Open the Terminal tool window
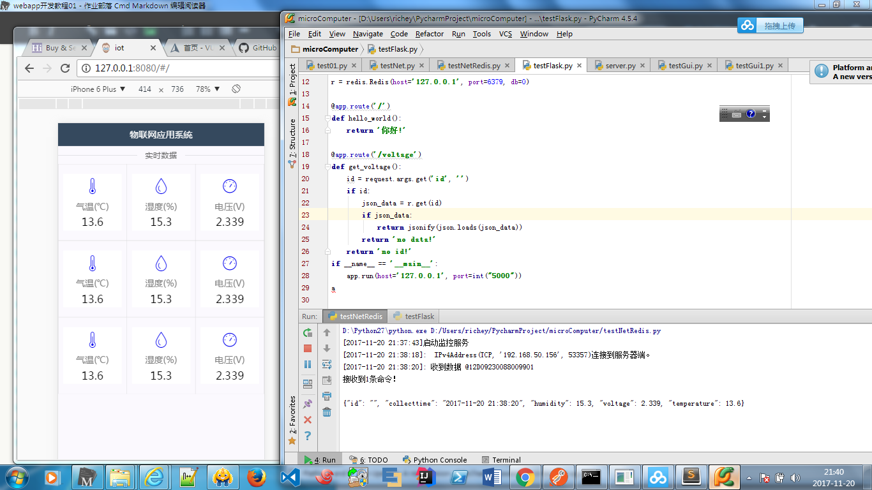Screen dimensions: 872x490 click(x=501, y=459)
